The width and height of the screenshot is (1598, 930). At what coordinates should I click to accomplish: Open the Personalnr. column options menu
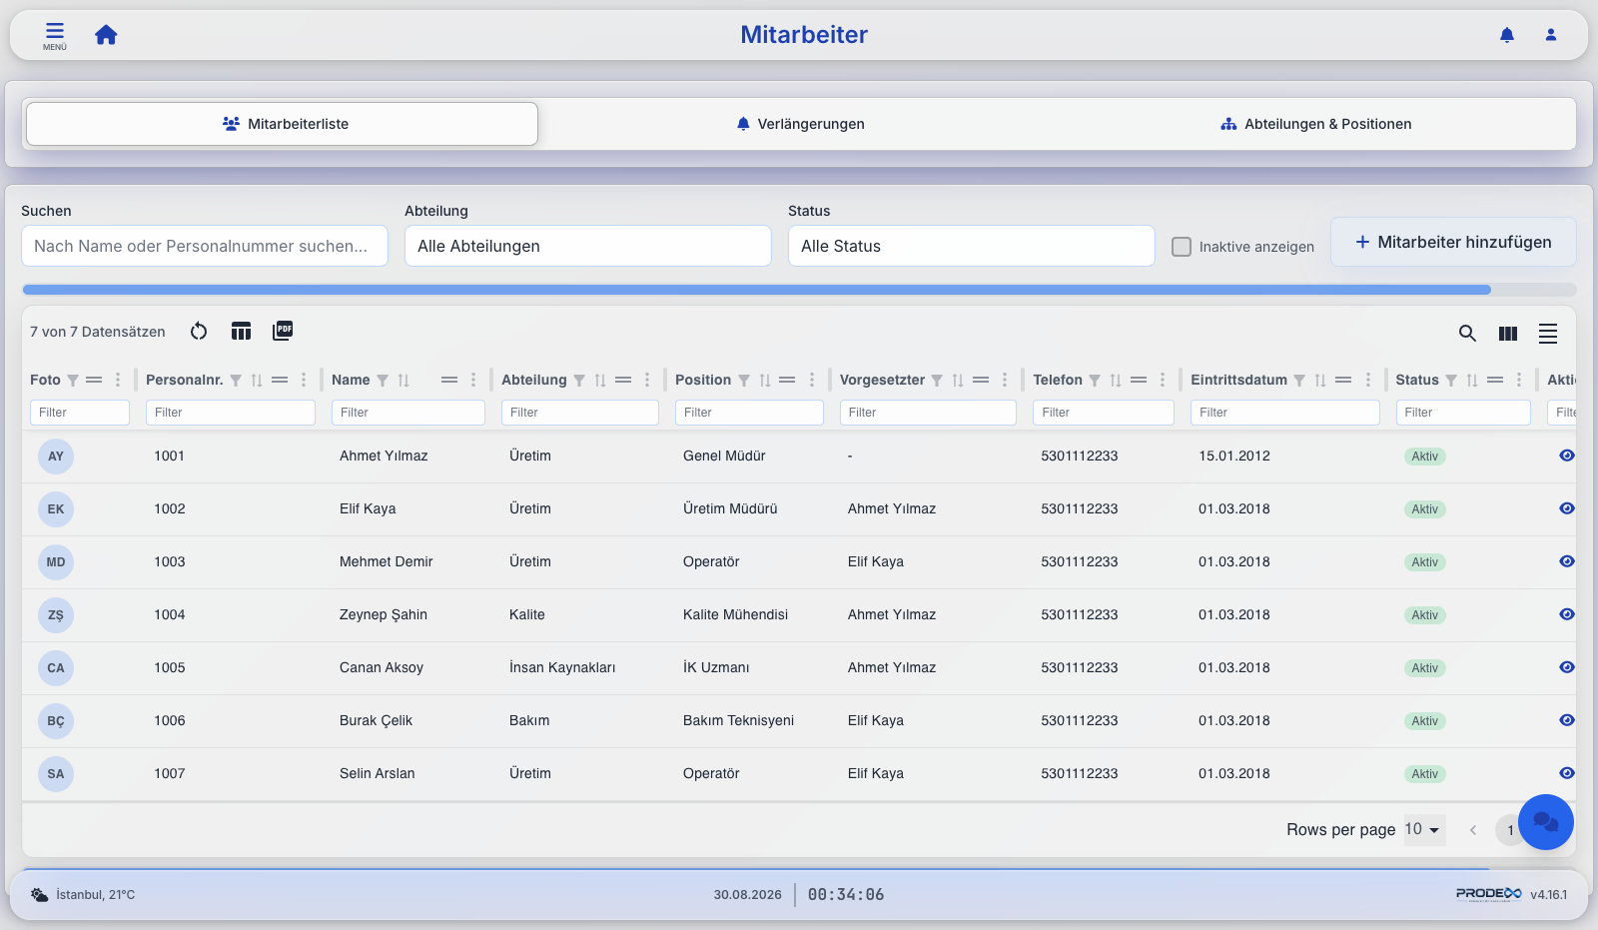click(x=304, y=380)
